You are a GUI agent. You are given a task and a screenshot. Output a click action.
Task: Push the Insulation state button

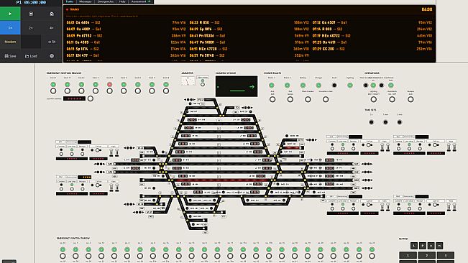coord(326,100)
